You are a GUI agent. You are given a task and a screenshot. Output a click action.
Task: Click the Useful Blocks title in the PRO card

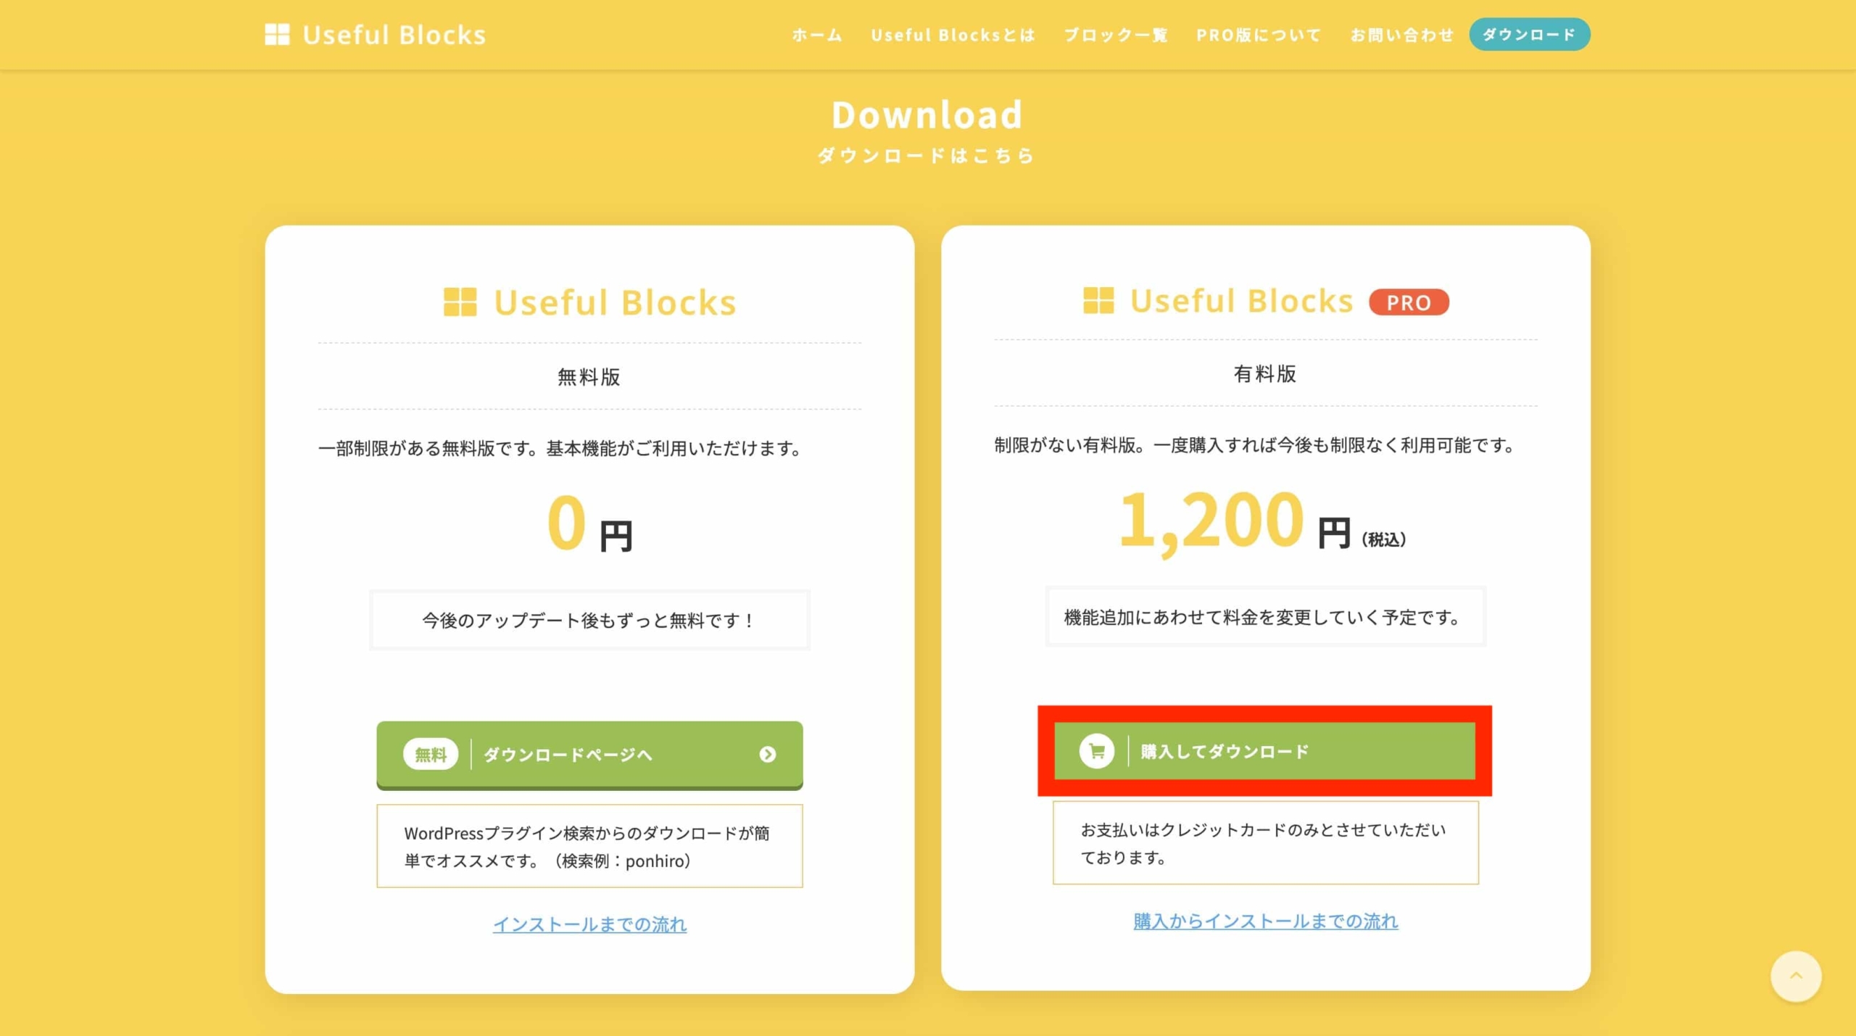(x=1241, y=300)
